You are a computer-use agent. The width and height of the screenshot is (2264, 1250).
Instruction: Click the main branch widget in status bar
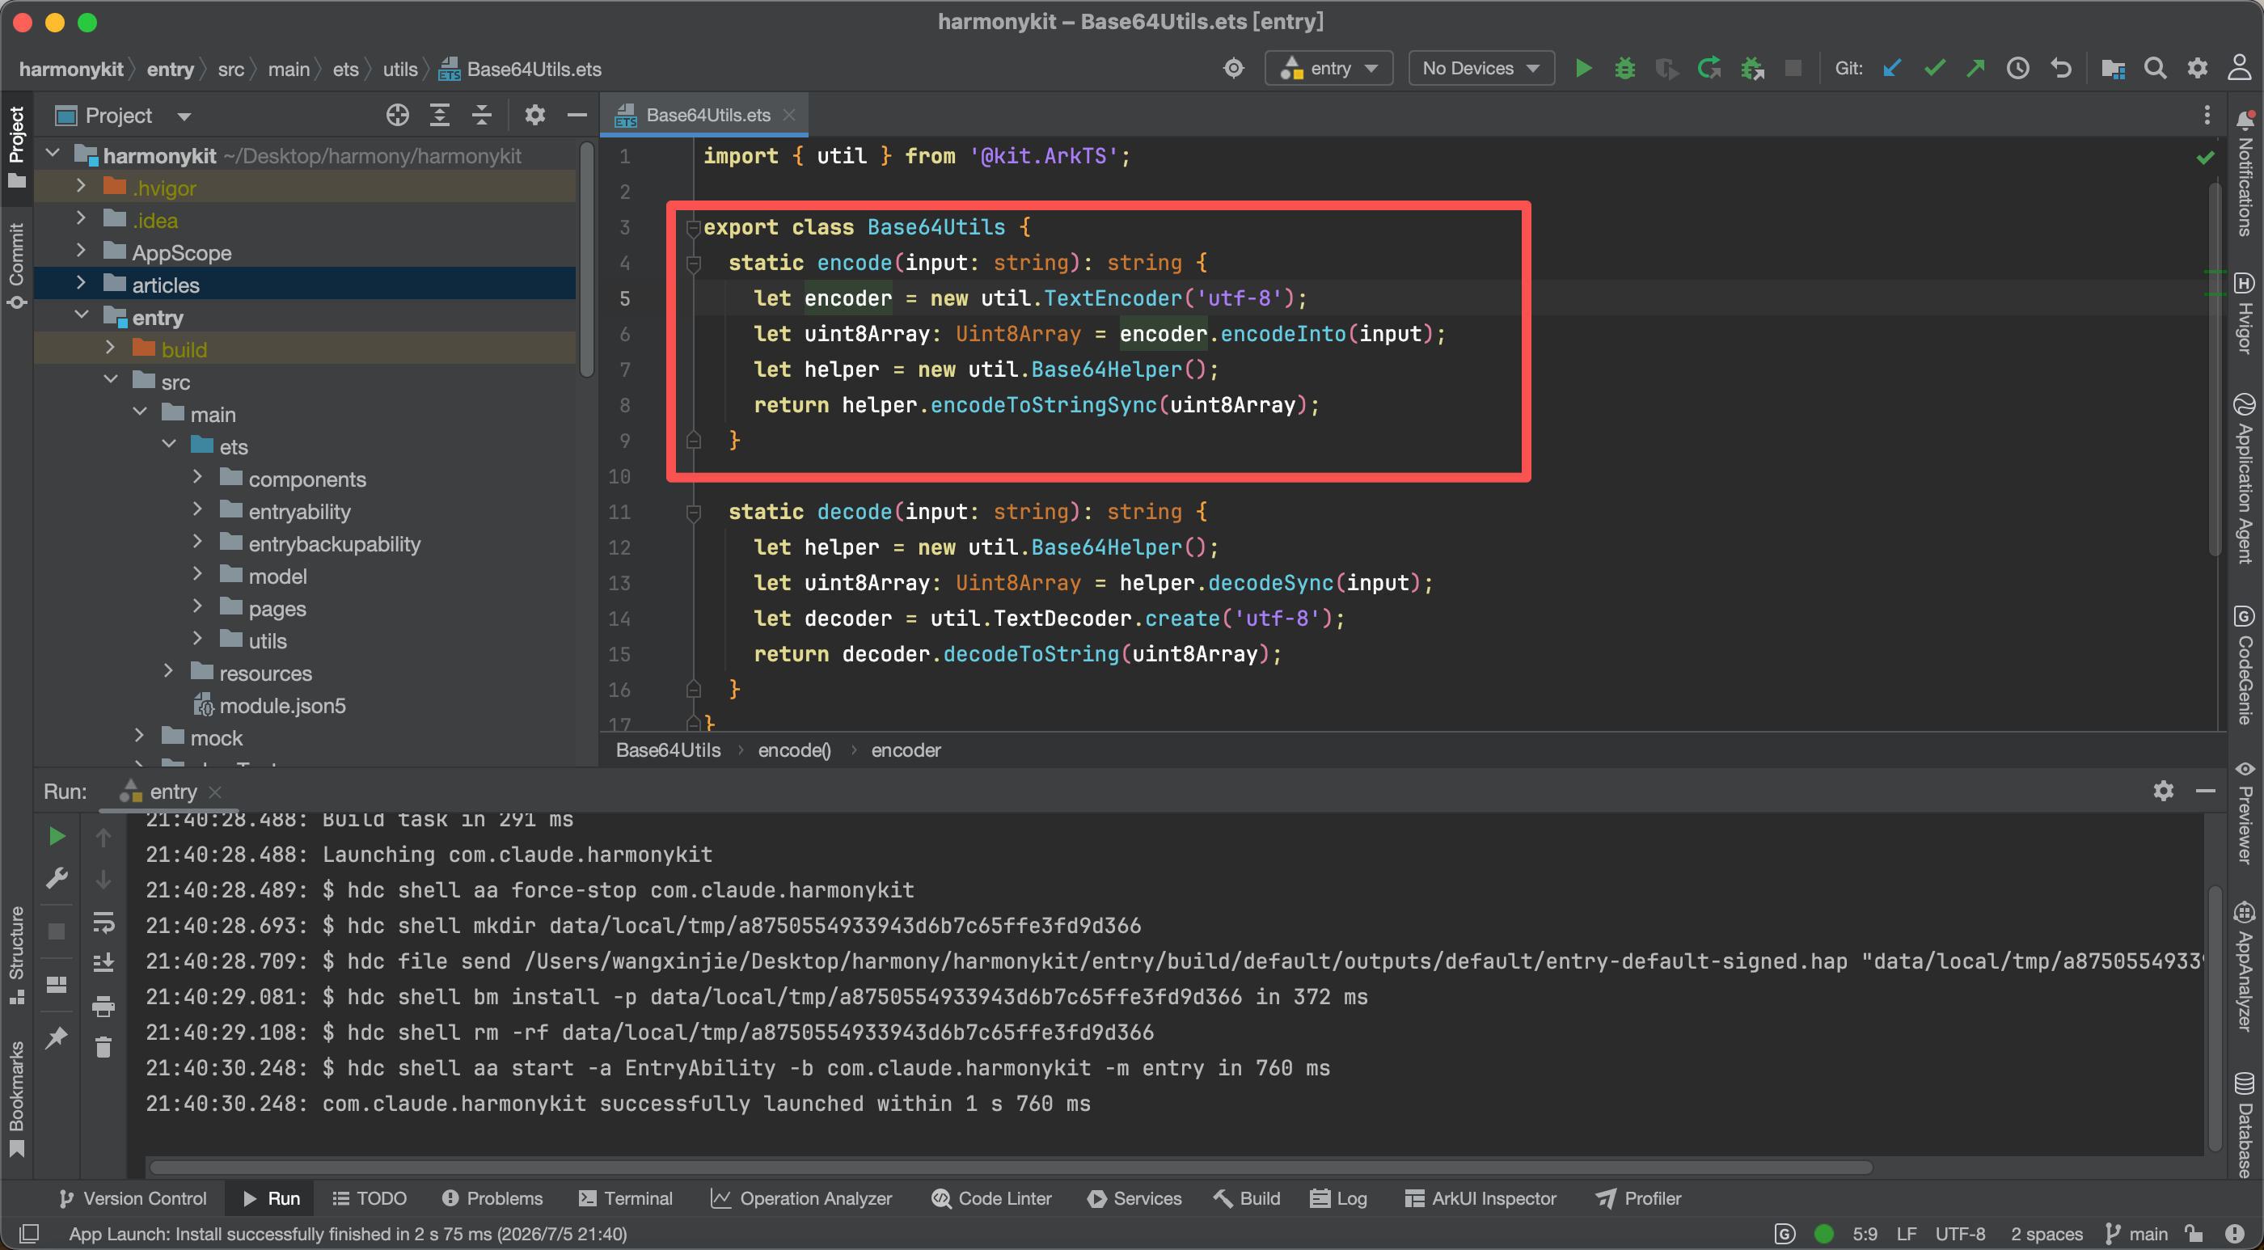tap(2136, 1233)
